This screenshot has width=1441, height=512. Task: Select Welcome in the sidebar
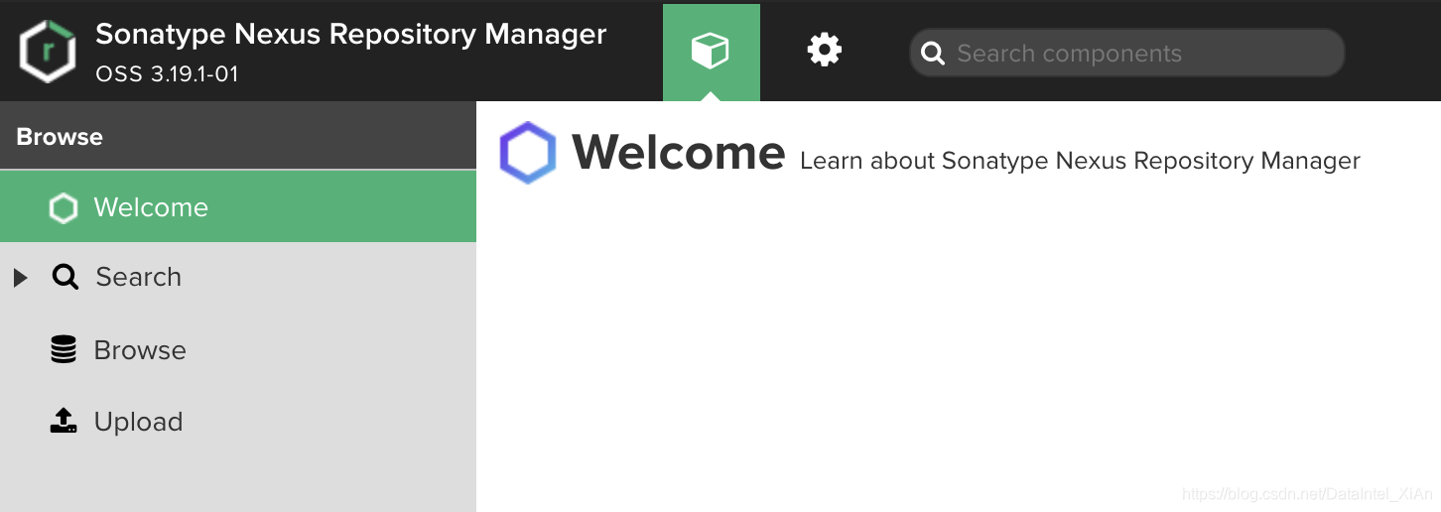tap(238, 206)
